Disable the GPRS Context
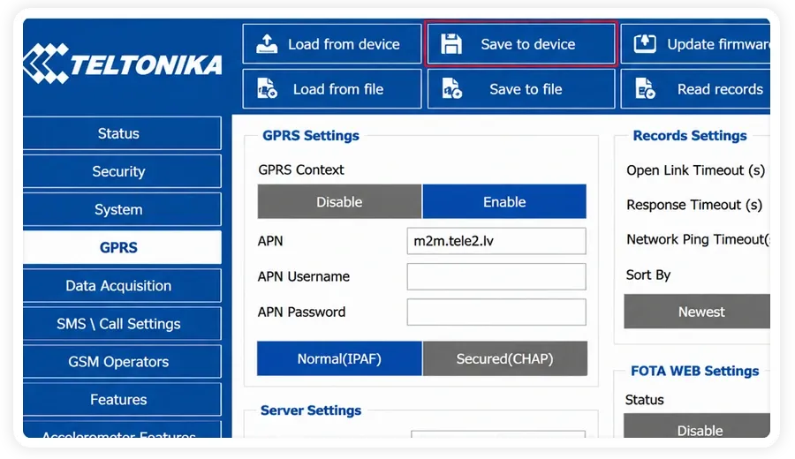This screenshot has width=795, height=459. 339,201
